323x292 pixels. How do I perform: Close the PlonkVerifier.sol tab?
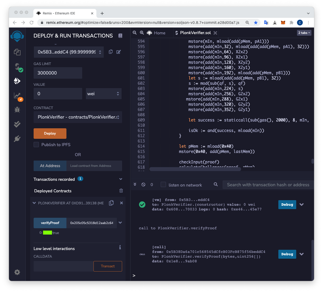click(215, 33)
